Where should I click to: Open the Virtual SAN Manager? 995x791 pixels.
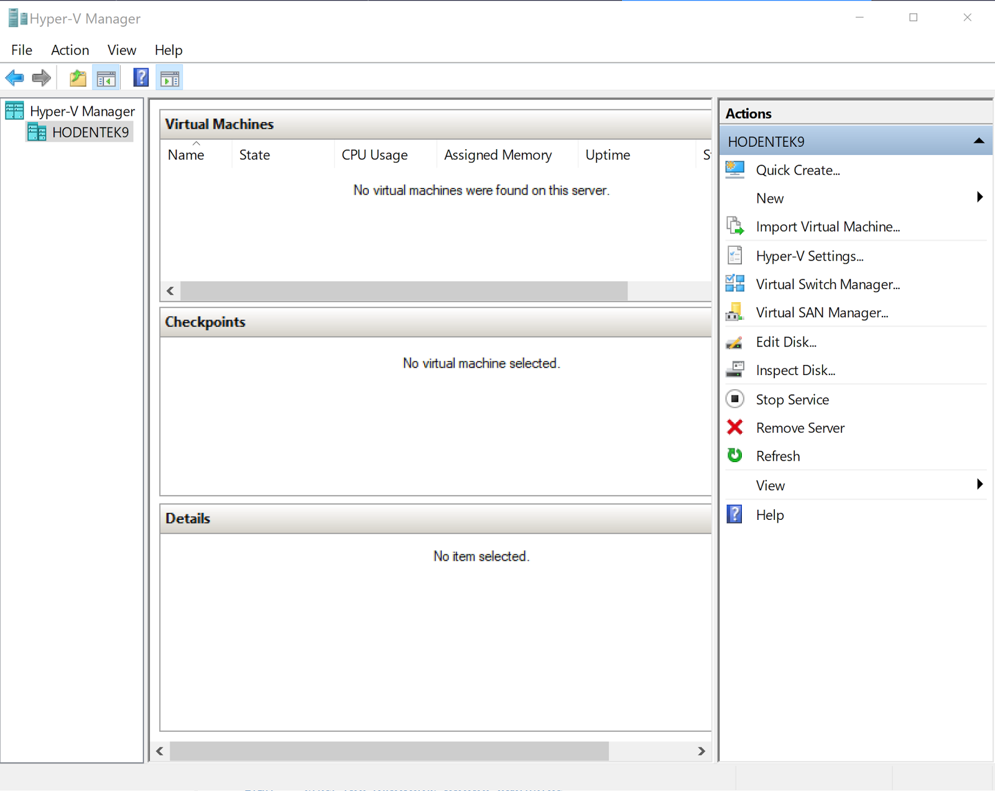(x=821, y=313)
